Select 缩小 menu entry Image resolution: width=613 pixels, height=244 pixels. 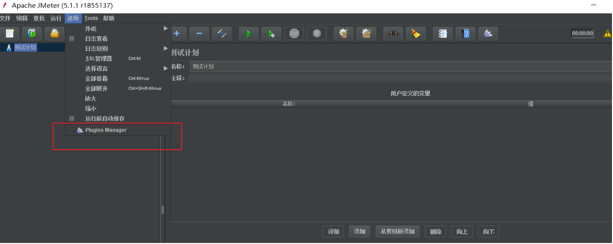118,108
